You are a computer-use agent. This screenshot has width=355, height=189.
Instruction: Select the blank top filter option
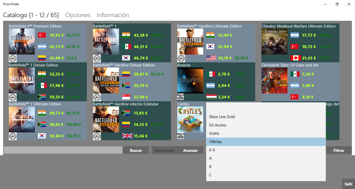pyautogui.click(x=266, y=109)
